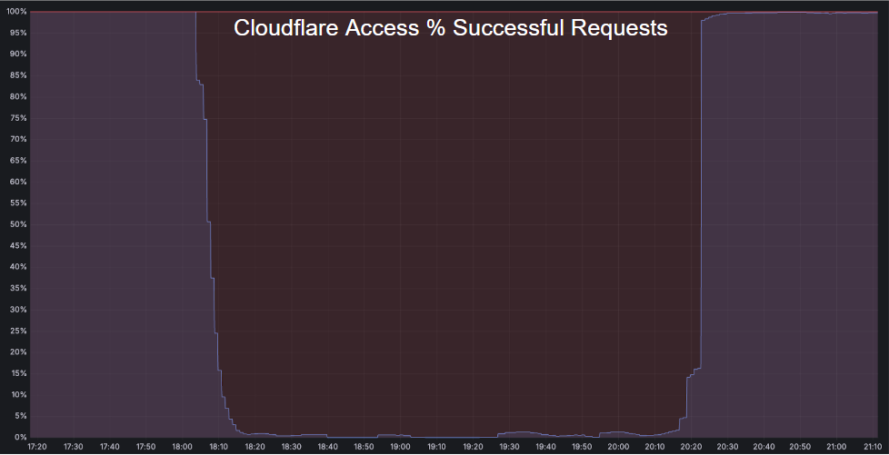889x455 pixels.
Task: Click the 90% y-axis label
Action: [19, 54]
